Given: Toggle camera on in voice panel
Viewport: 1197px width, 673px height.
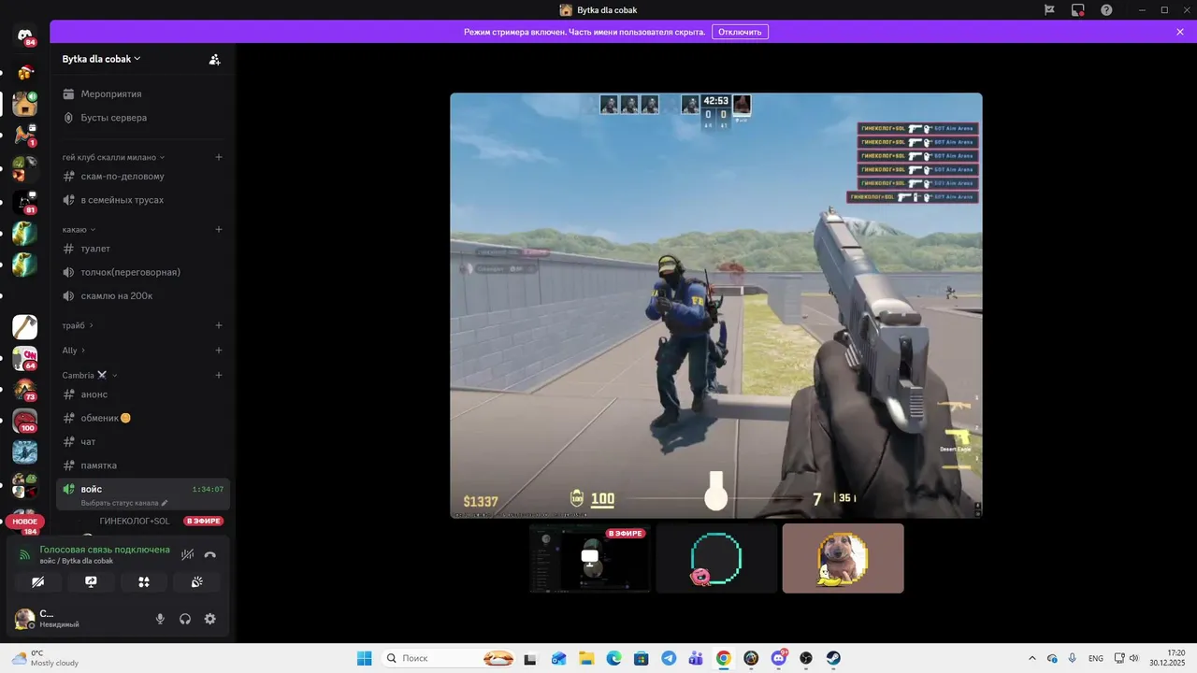Looking at the screenshot, I should [38, 581].
